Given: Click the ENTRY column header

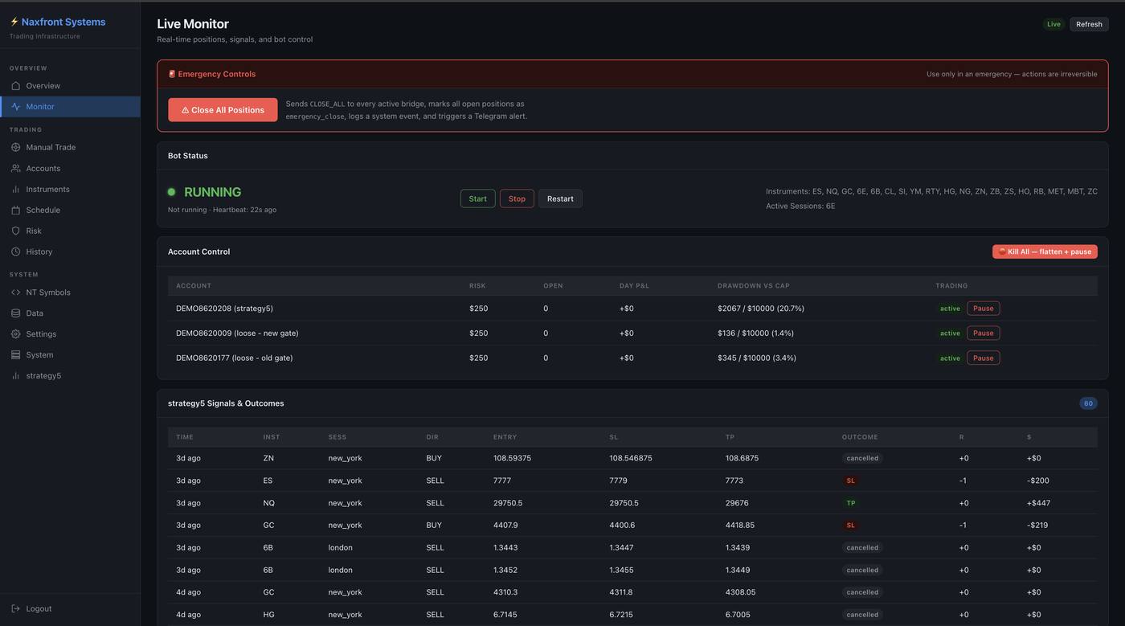Looking at the screenshot, I should (505, 437).
